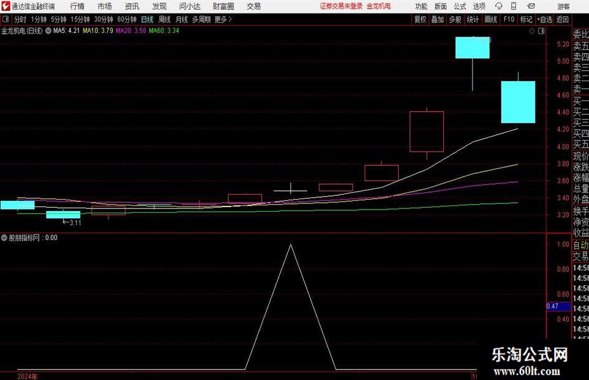Screen dimensions: 589x380
Task: Select the 日线 daily period tab
Action: click(147, 19)
